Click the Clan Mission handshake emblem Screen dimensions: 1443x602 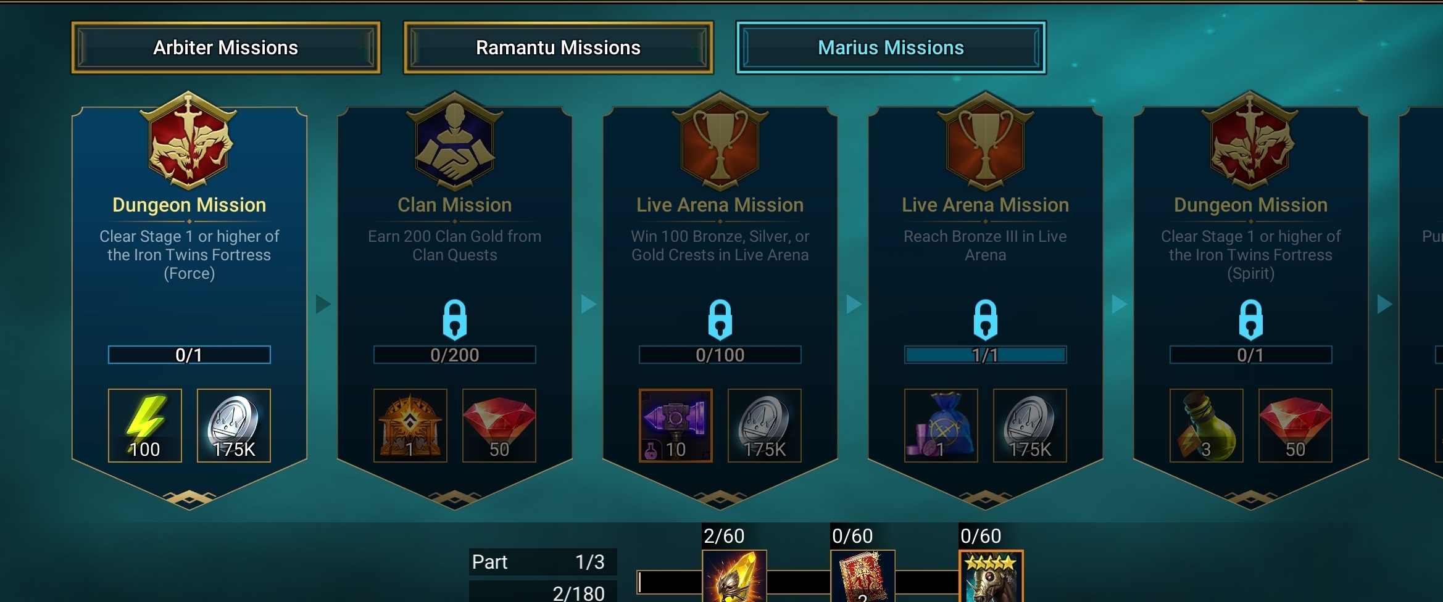pyautogui.click(x=455, y=141)
